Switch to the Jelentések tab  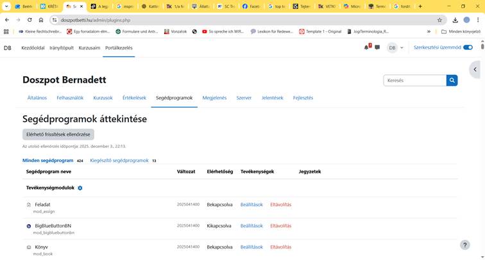coord(272,98)
